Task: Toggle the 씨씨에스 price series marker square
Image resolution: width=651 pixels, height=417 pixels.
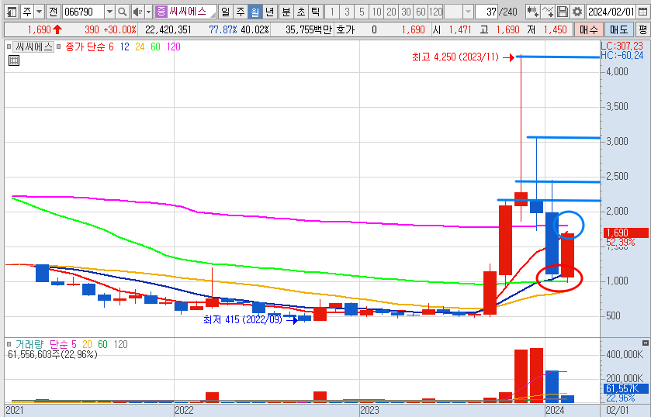Action: pyautogui.click(x=9, y=47)
